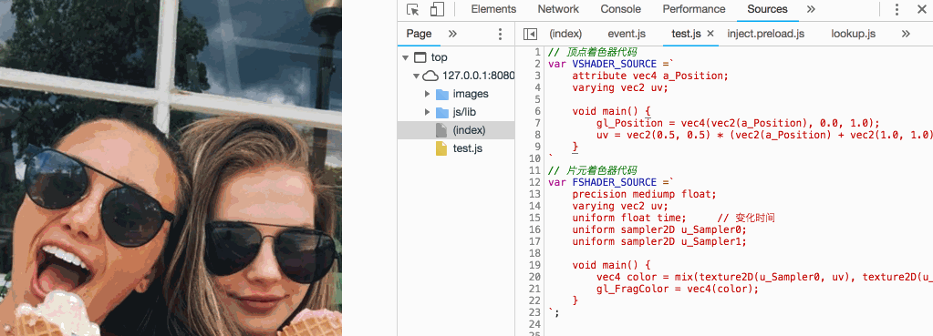Select the images folder icon
Viewport: 933px width, 336px height.
coord(442,95)
